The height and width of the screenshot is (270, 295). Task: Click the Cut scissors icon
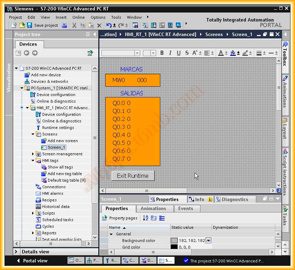coord(74,25)
